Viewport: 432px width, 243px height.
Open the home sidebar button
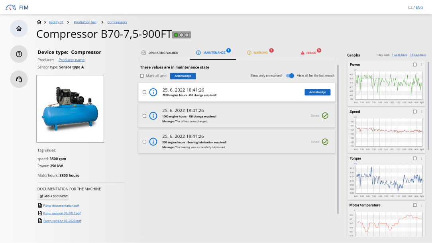coord(19,29)
